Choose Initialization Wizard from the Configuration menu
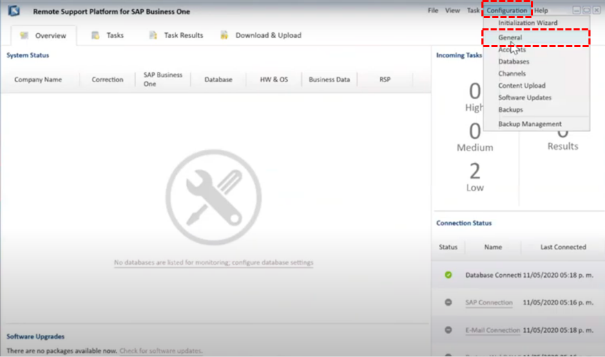 tap(528, 23)
